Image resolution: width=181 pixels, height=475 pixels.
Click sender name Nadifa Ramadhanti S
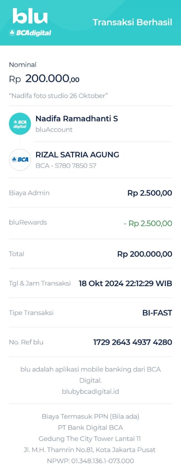point(77,119)
